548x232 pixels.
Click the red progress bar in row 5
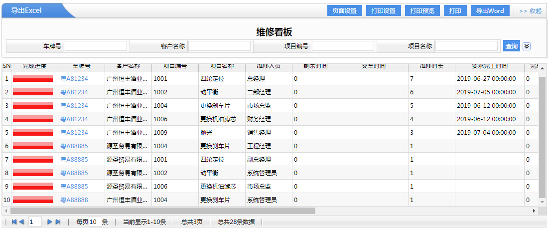pos(33,133)
